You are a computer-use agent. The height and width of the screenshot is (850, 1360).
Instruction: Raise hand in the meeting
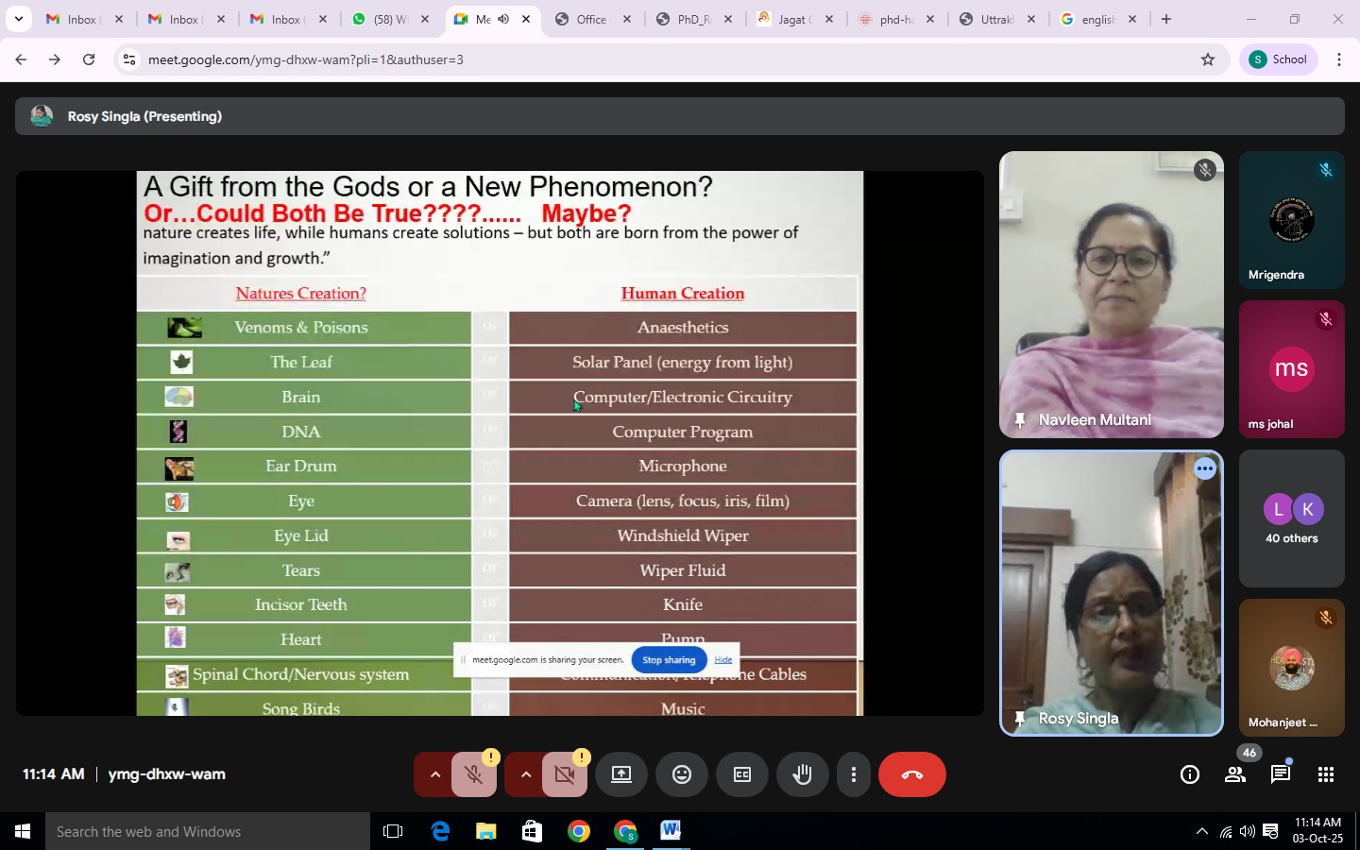tap(803, 774)
